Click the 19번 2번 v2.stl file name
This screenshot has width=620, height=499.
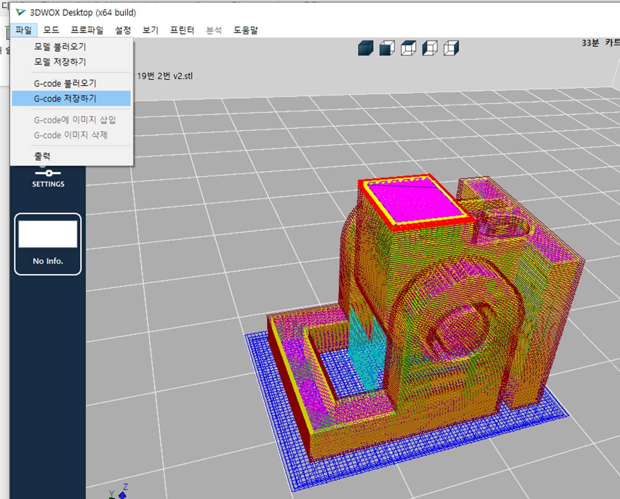pyautogui.click(x=164, y=76)
